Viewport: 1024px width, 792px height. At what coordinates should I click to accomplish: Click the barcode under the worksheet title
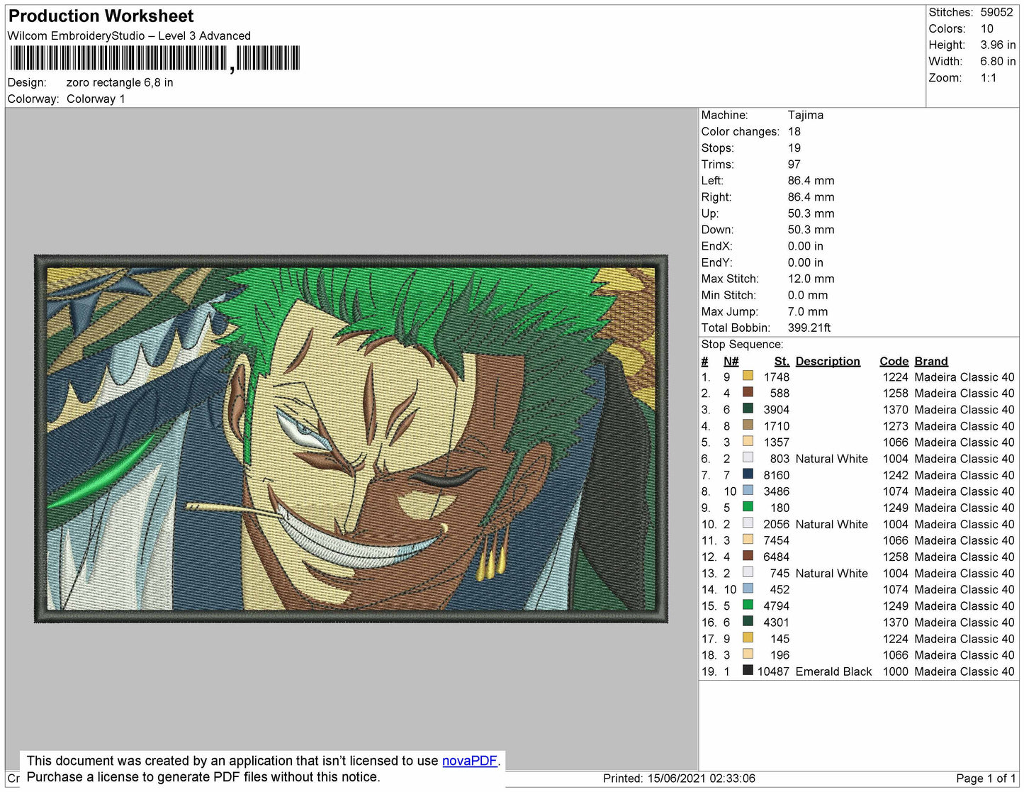pyautogui.click(x=154, y=59)
